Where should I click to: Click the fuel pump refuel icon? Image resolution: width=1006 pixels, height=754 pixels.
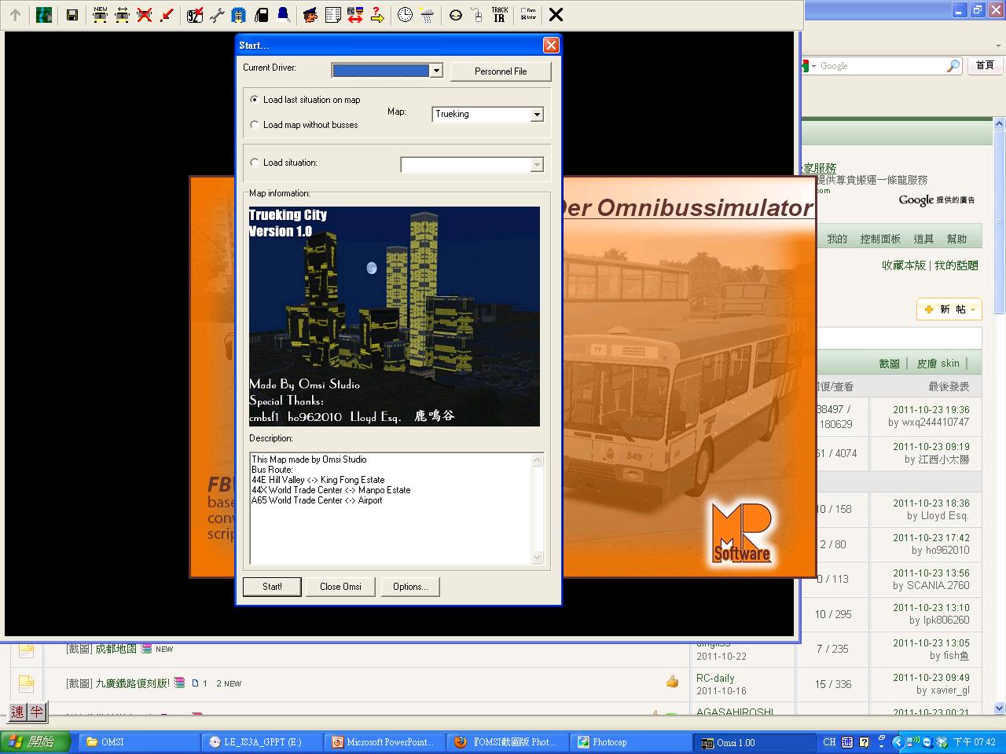pos(261,15)
